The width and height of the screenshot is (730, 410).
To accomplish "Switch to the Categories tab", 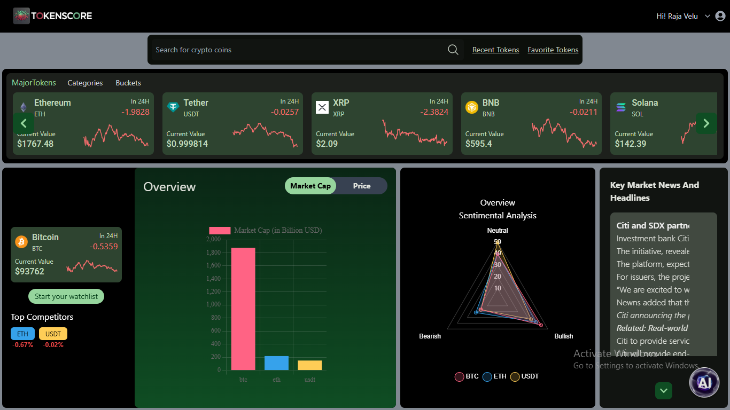I will coord(85,83).
